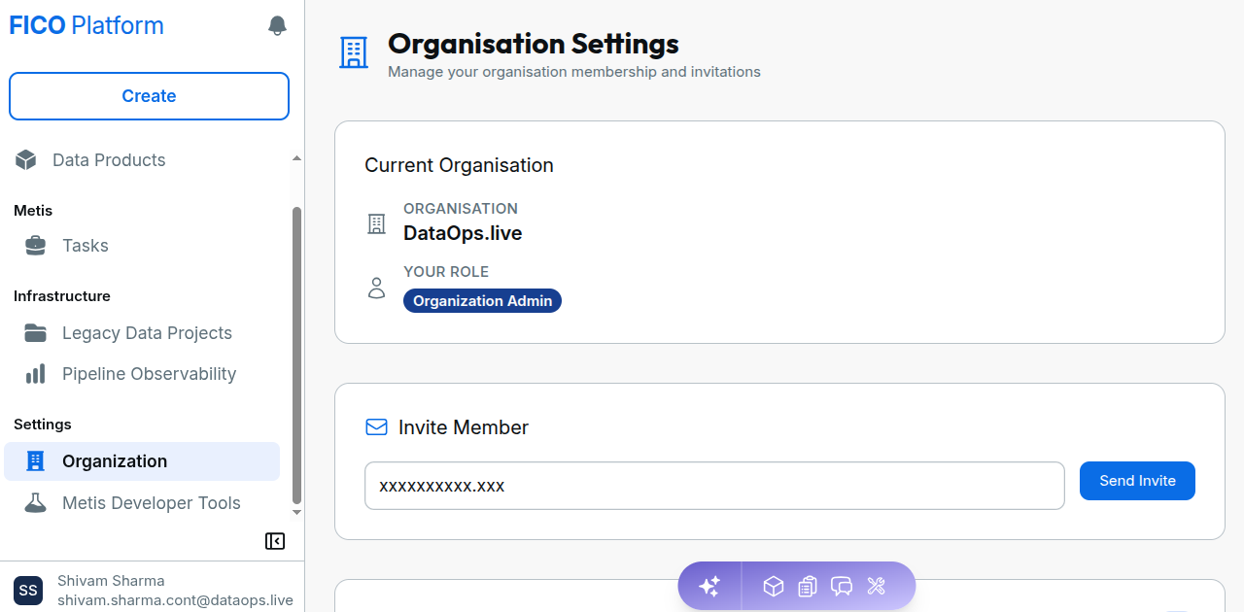The width and height of the screenshot is (1244, 612).
Task: Select Organization in Settings
Action: point(142,461)
